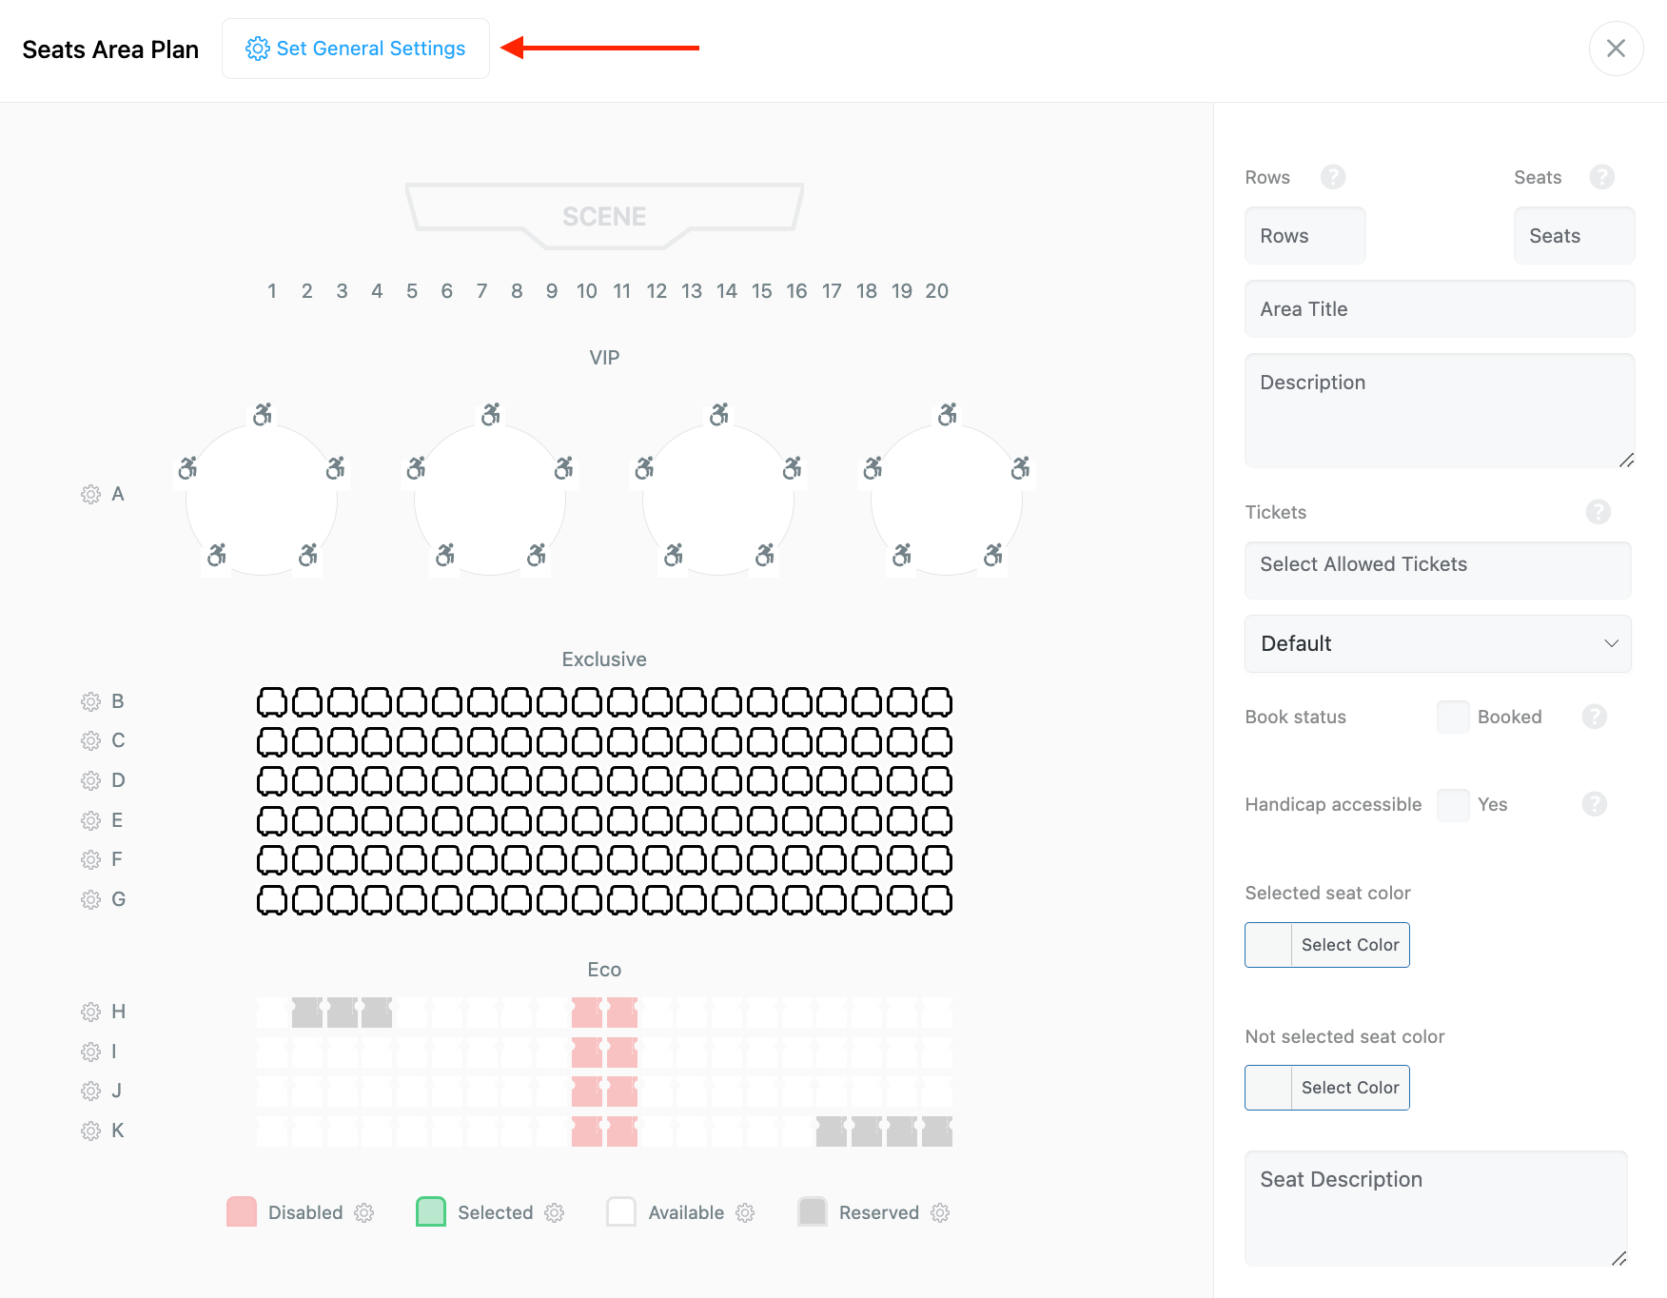Click the gear icon for row A
The height and width of the screenshot is (1298, 1667).
point(90,495)
